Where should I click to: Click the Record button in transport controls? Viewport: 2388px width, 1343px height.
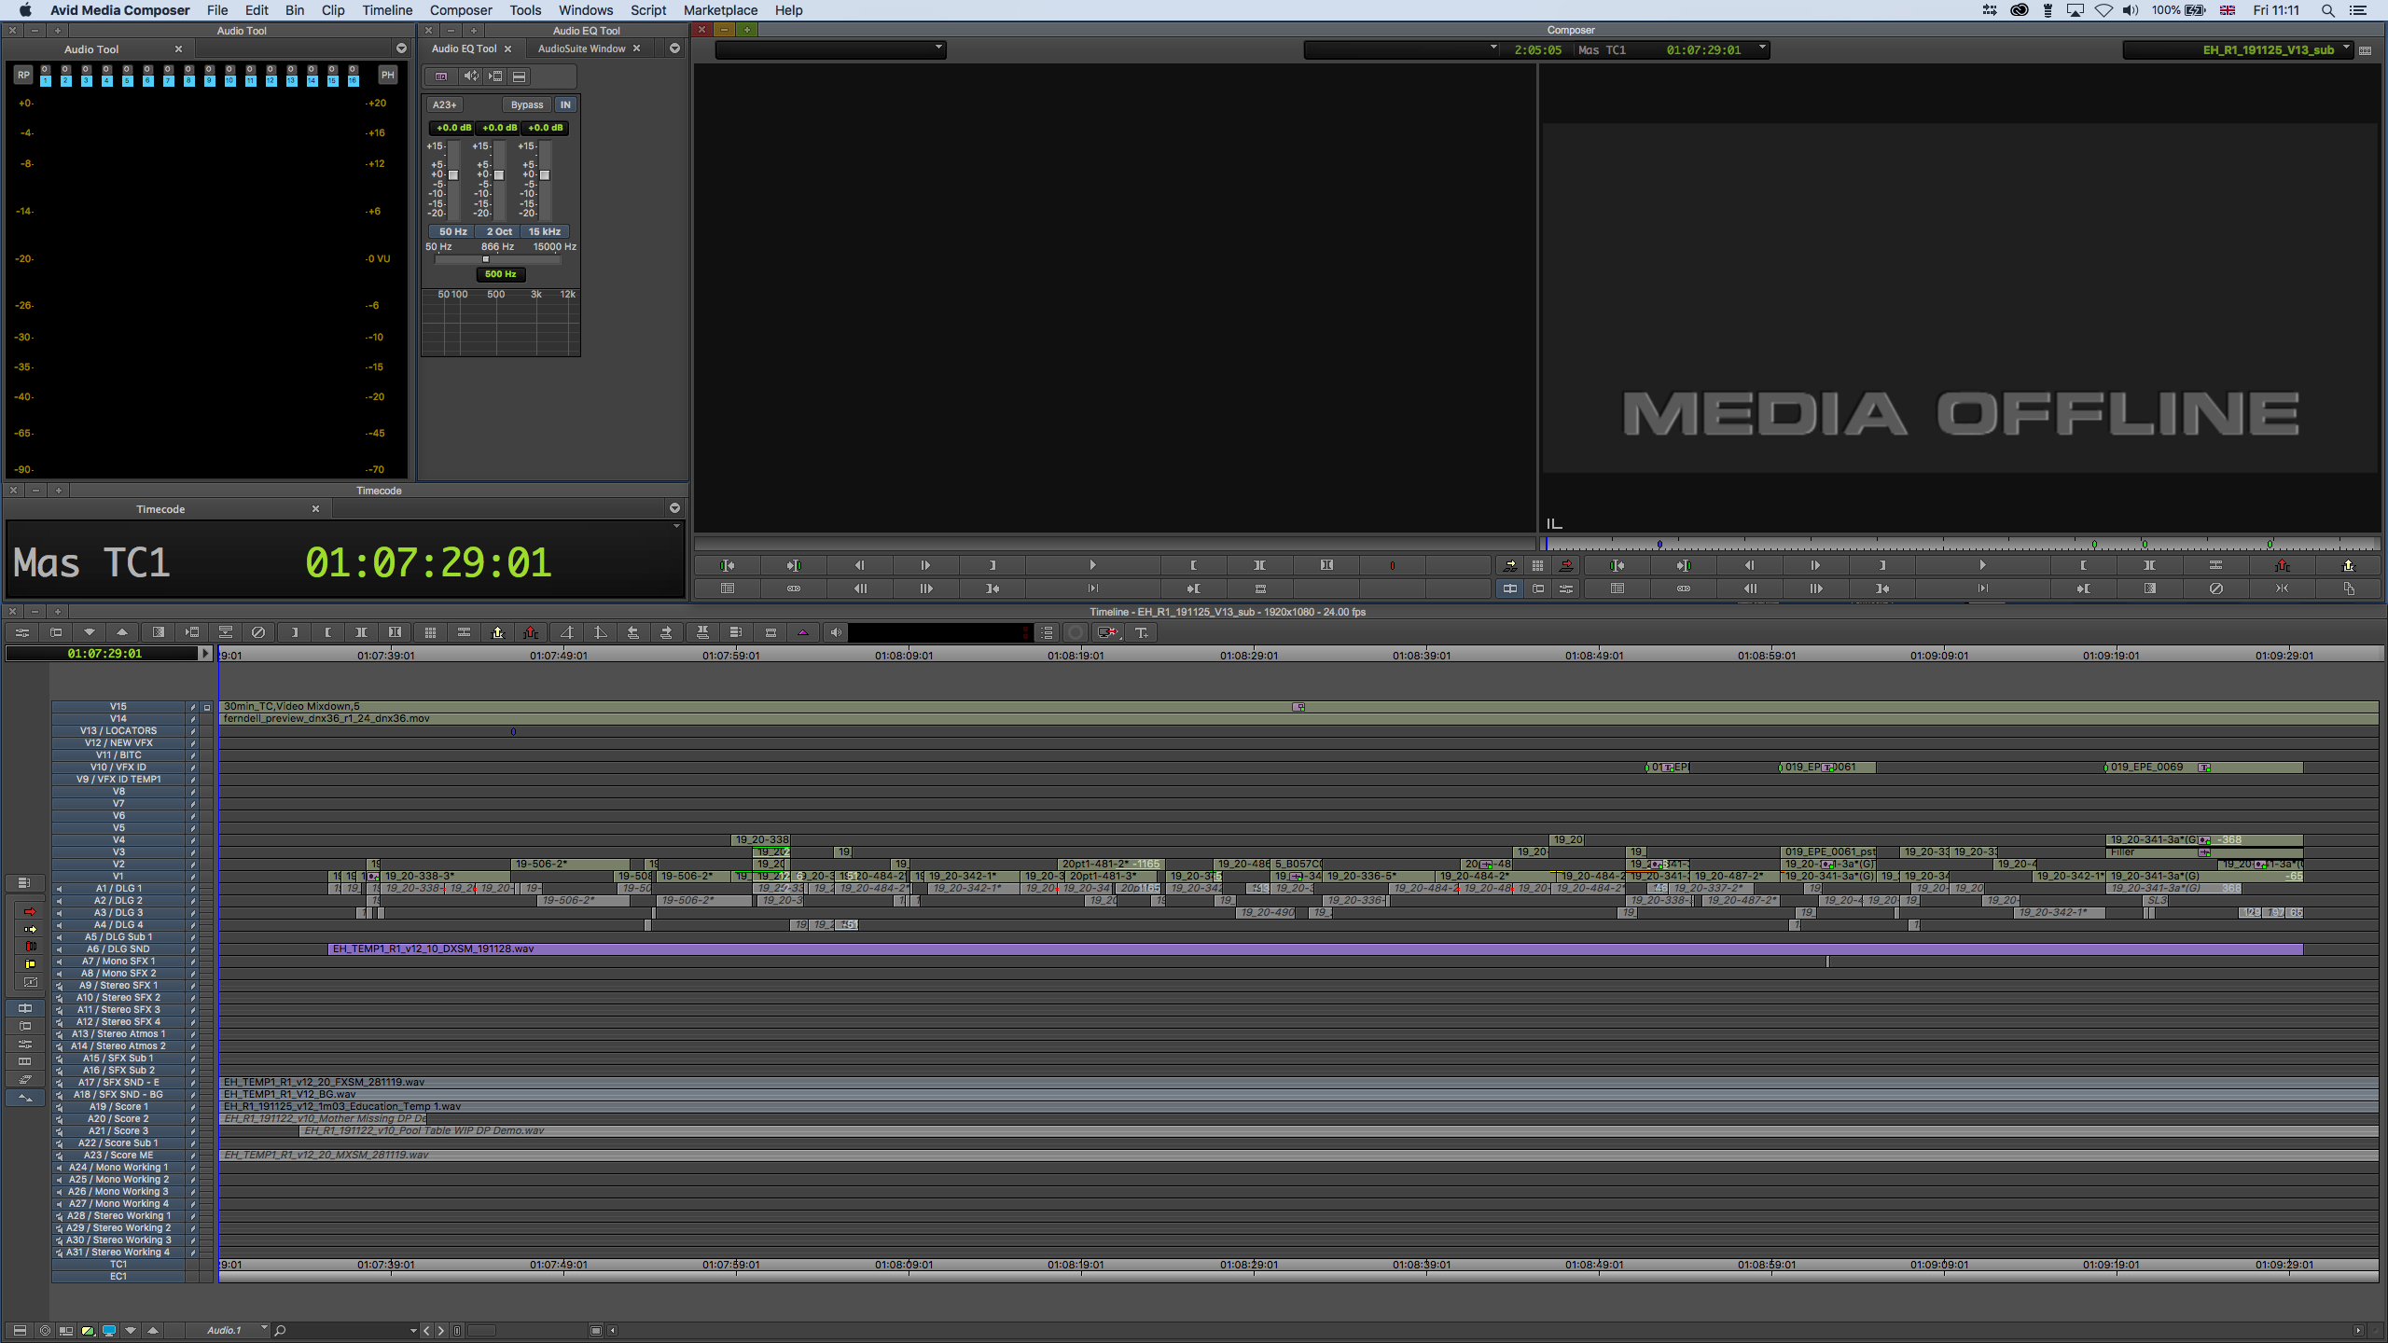pos(1393,564)
